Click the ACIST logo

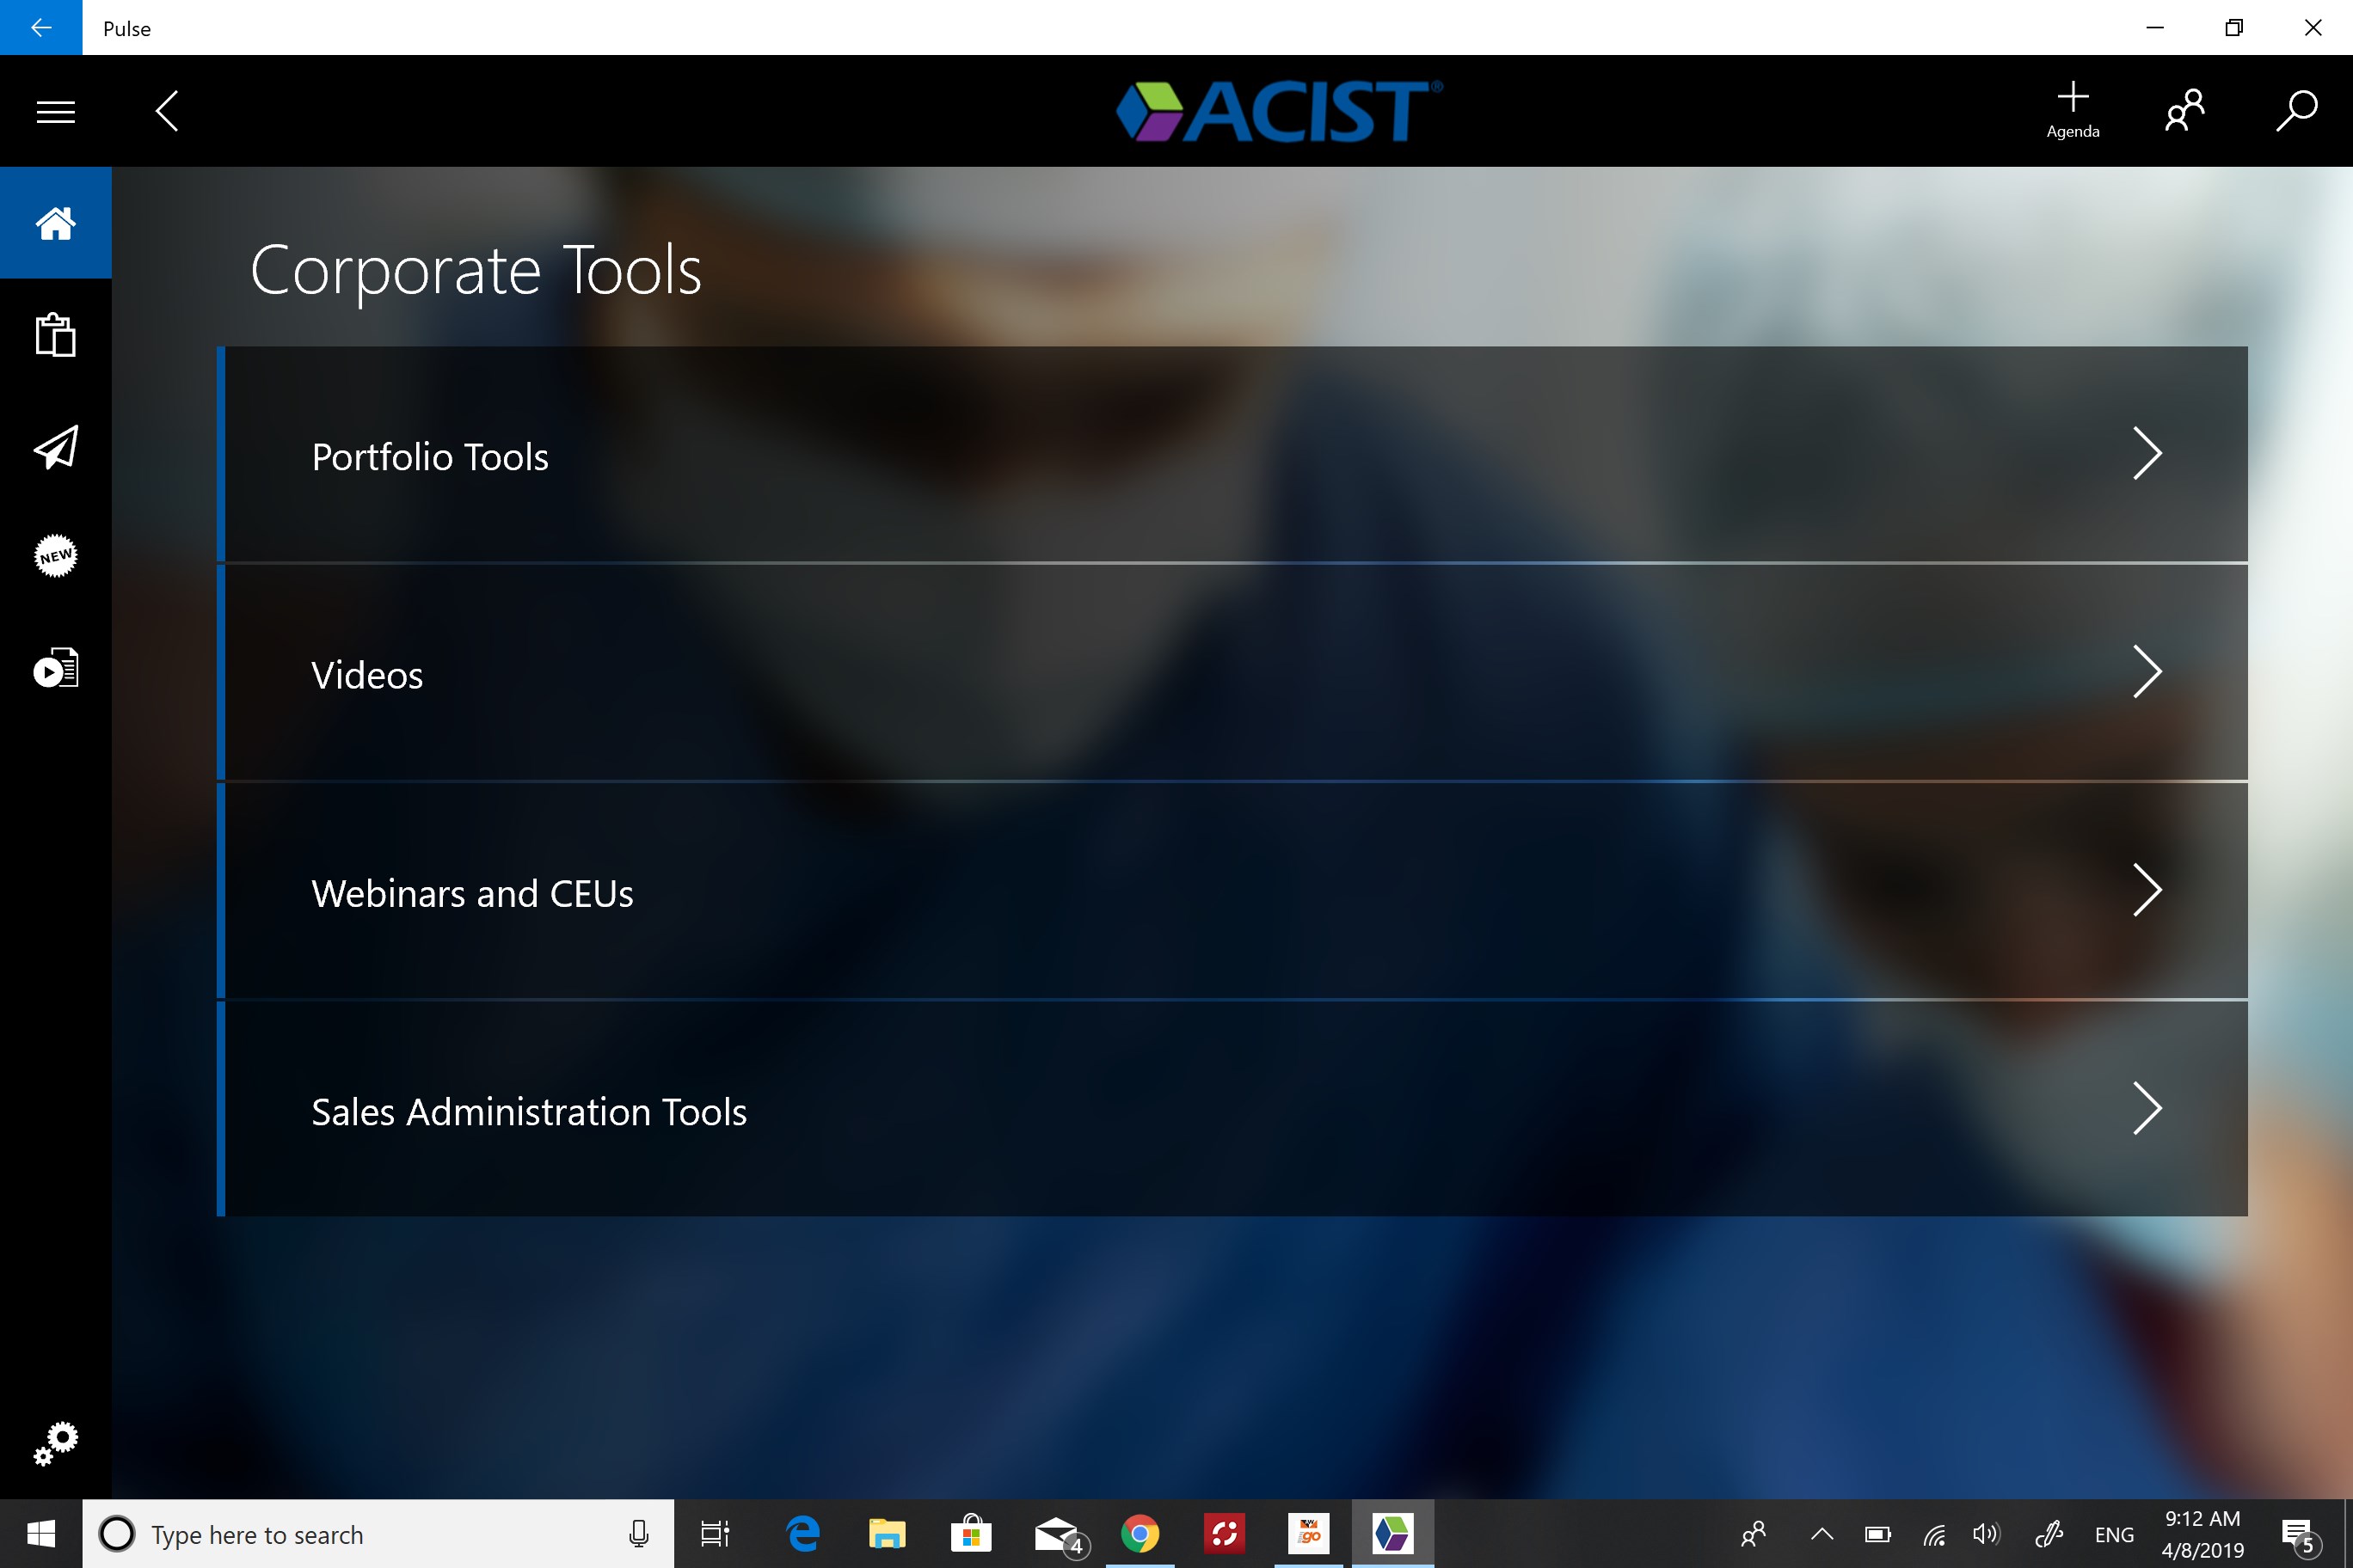(1280, 111)
